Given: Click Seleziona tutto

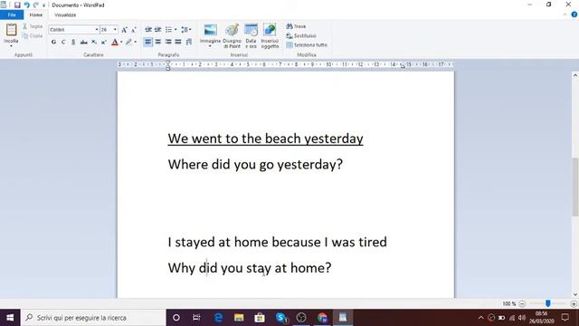Looking at the screenshot, I should click(307, 45).
